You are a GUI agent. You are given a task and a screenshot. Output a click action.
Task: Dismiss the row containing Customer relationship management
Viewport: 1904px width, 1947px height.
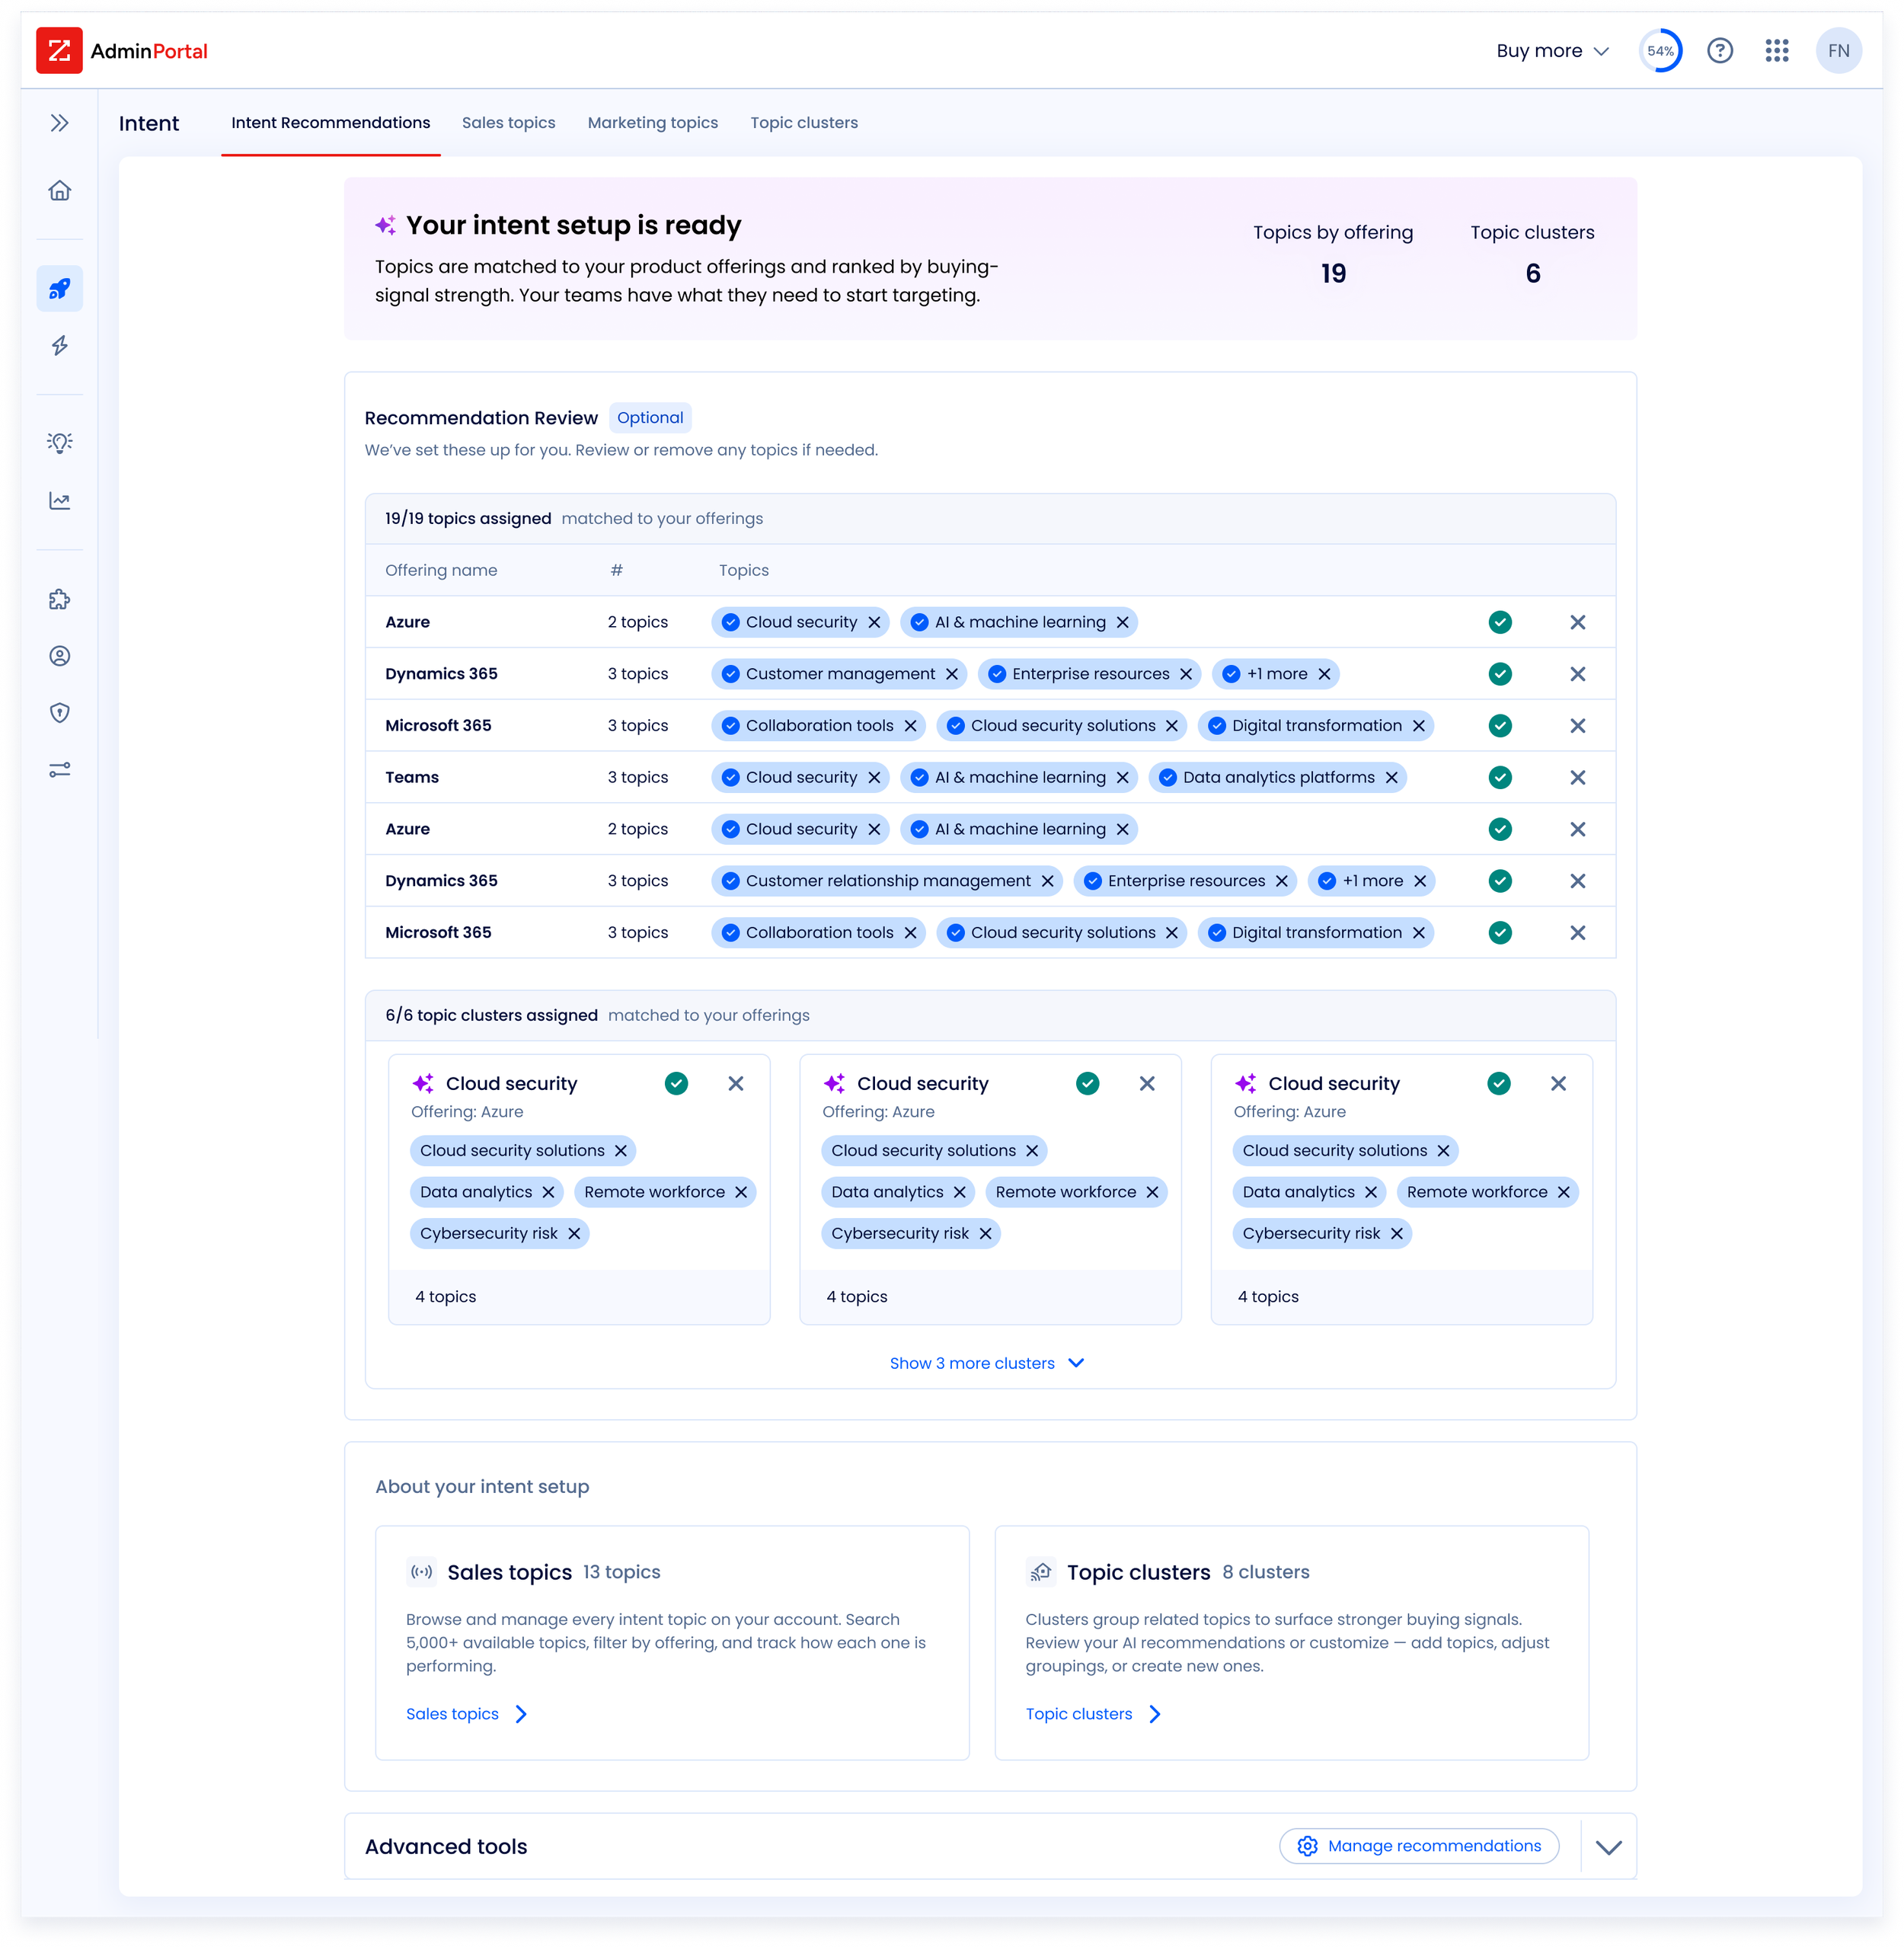click(x=1578, y=881)
